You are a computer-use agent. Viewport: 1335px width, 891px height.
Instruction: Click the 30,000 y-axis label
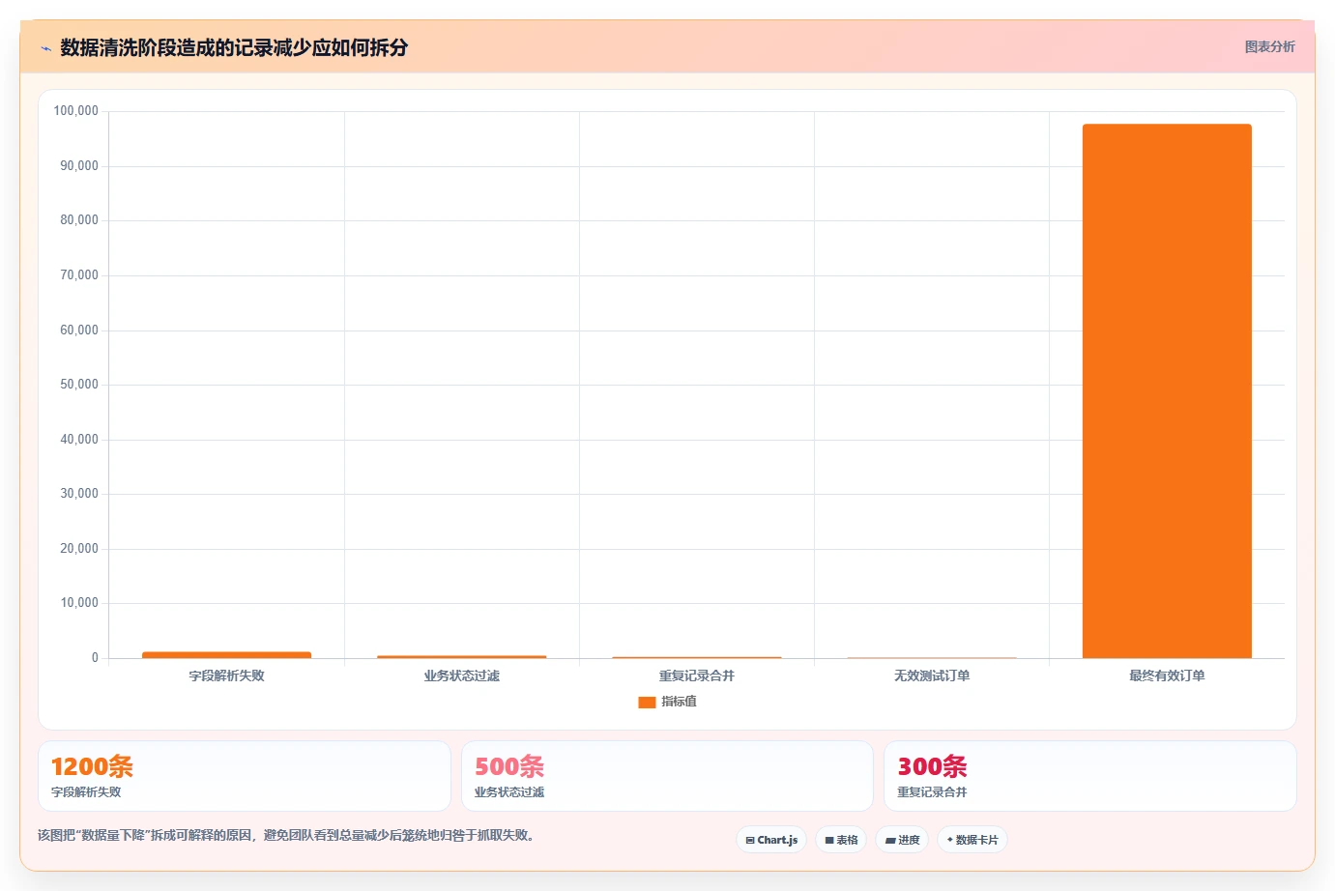click(x=79, y=494)
